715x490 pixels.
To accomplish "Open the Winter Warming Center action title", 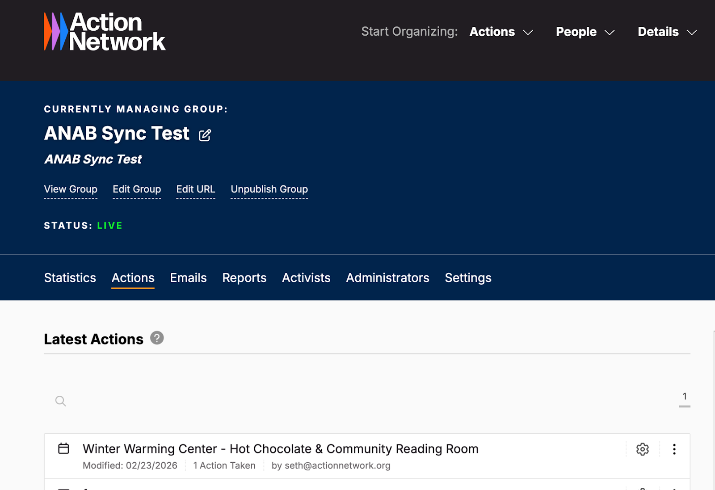I will coord(281,448).
